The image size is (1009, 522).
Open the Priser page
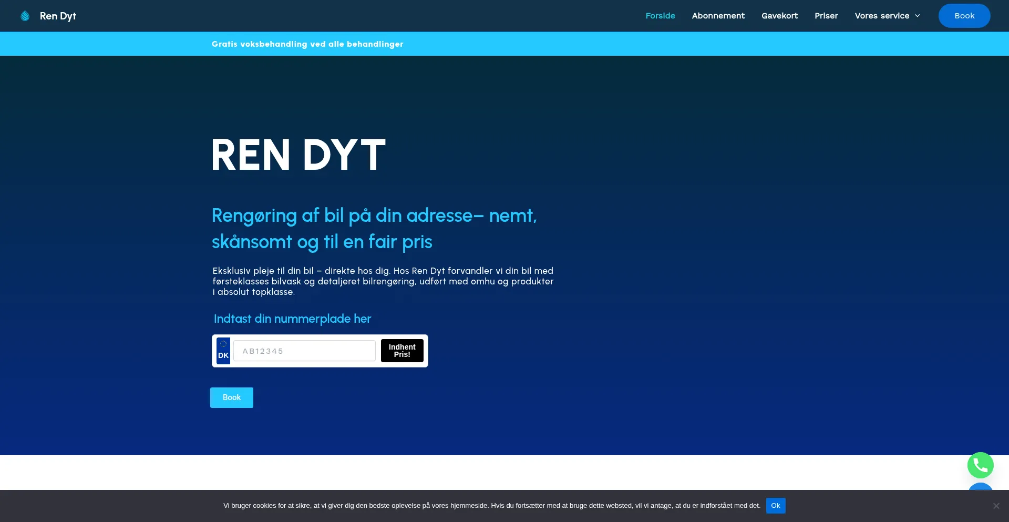pos(826,16)
